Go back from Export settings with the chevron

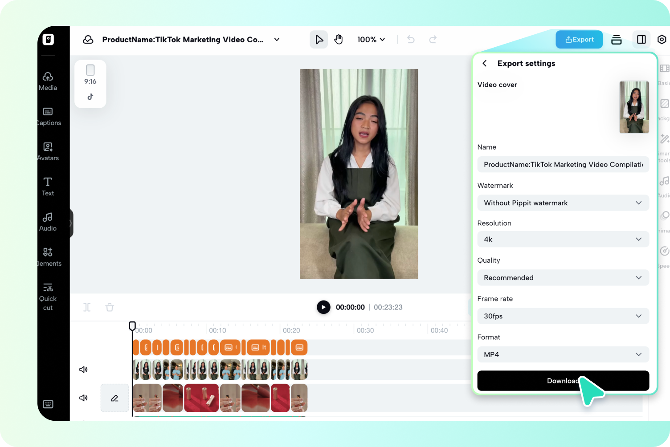click(x=485, y=63)
